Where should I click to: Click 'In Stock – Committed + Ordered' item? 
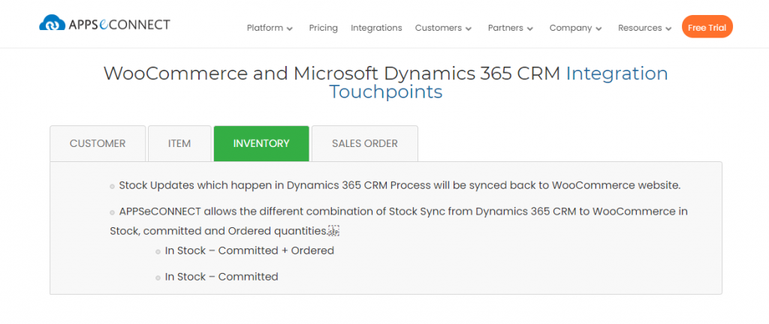249,250
